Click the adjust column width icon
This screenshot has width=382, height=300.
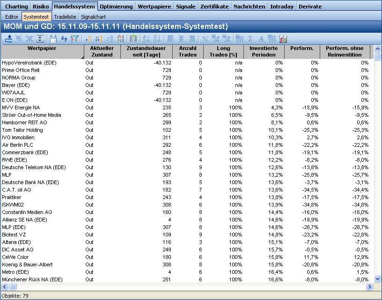point(53,39)
